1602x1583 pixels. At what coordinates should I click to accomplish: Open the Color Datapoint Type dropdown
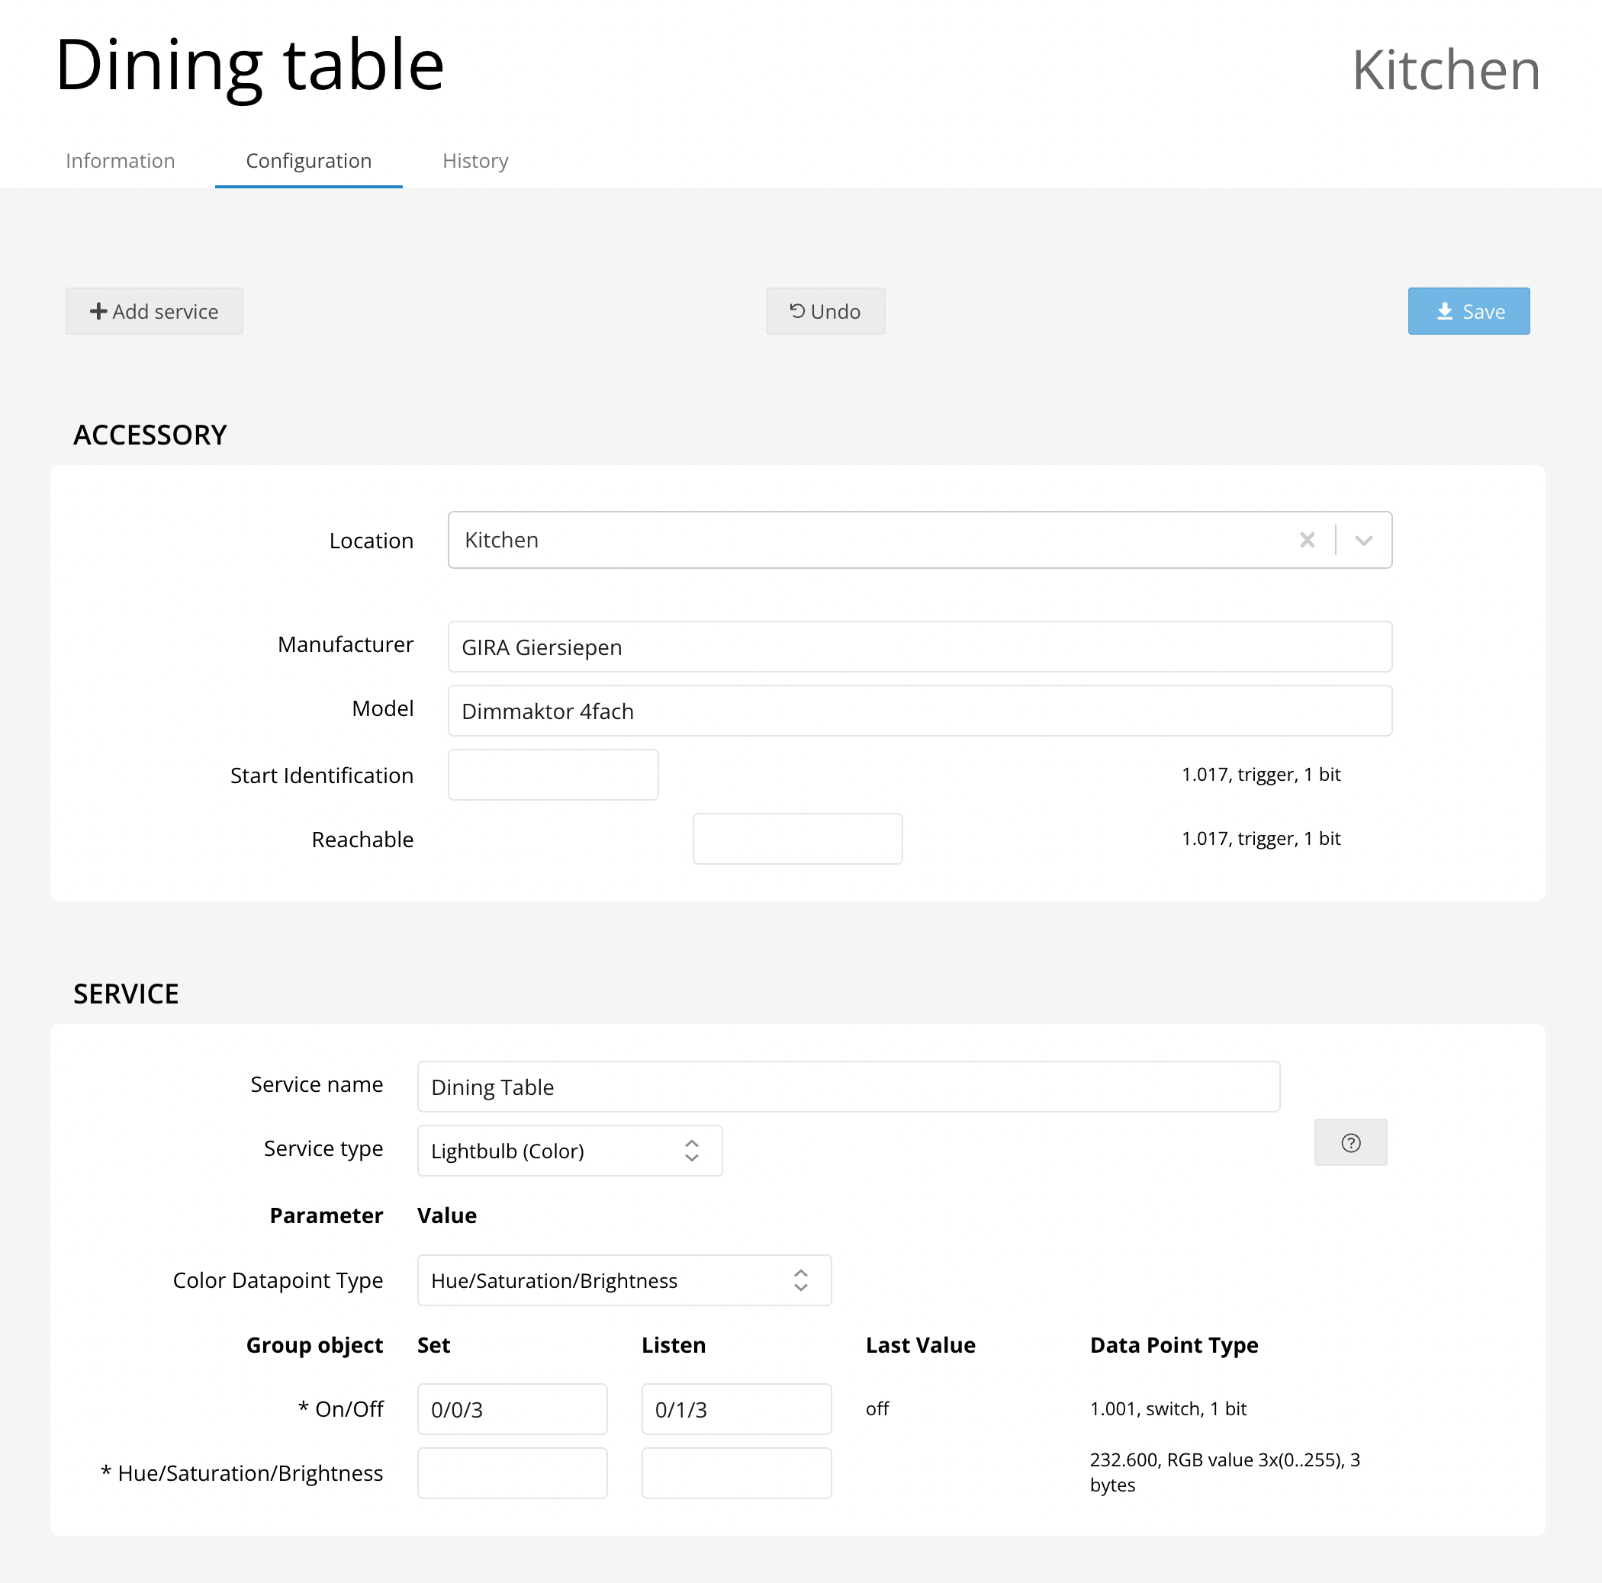click(x=623, y=1280)
